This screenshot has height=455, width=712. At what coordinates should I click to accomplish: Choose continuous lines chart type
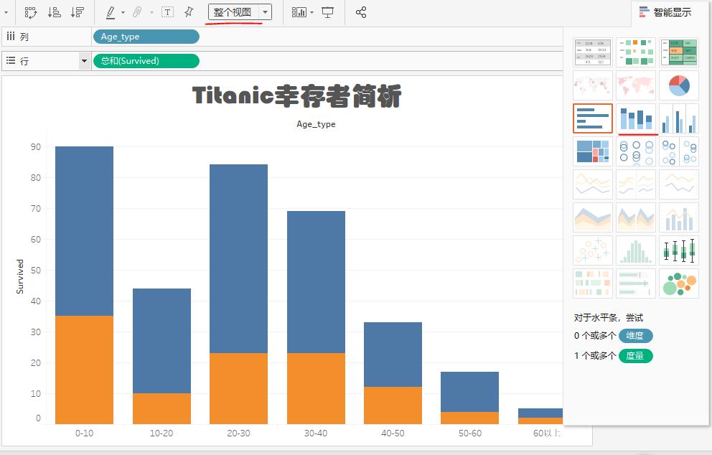(593, 184)
